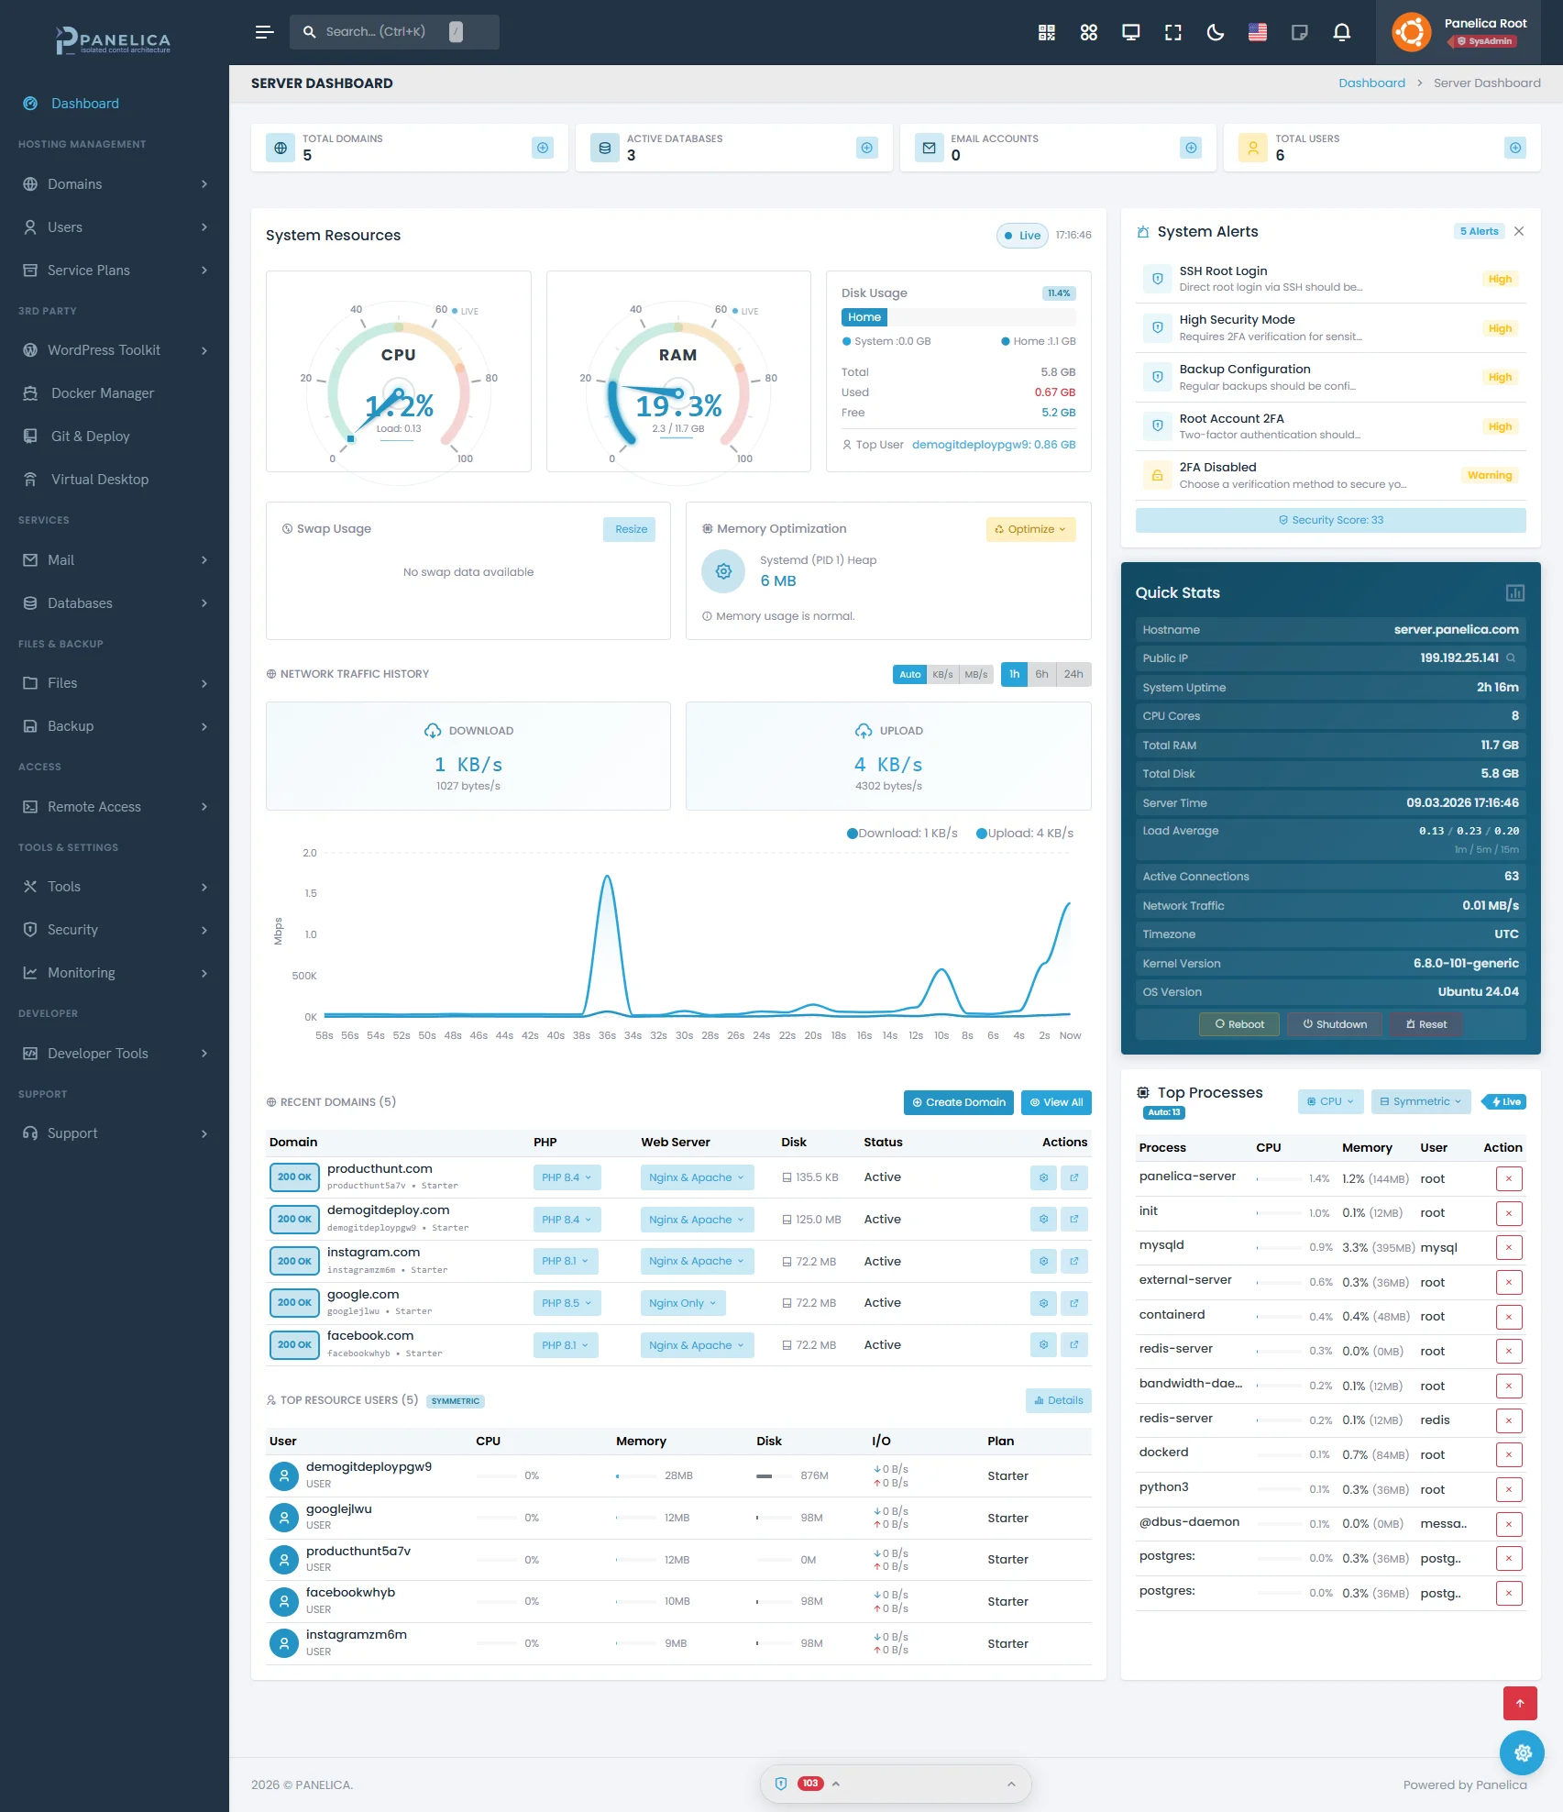Open PHP 8.4 dropdown for producthunt.com

566,1177
